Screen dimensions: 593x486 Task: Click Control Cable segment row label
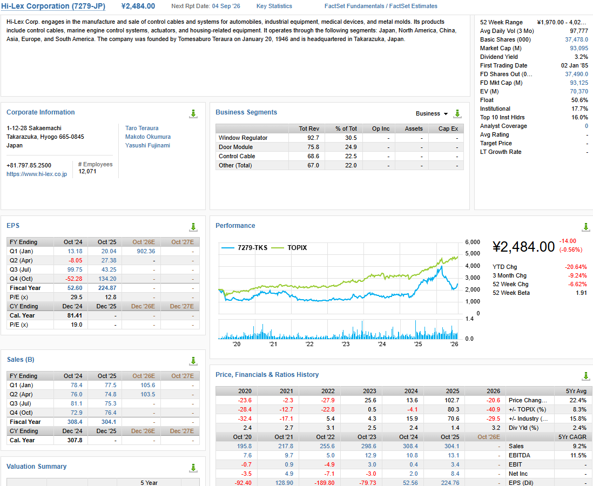[x=237, y=156]
